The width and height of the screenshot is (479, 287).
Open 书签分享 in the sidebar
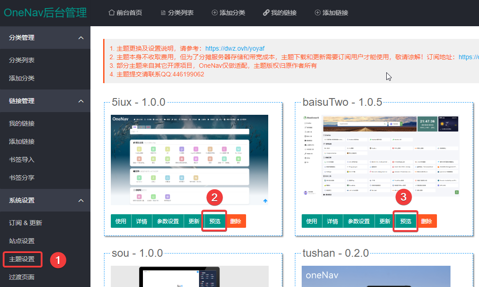click(x=22, y=177)
